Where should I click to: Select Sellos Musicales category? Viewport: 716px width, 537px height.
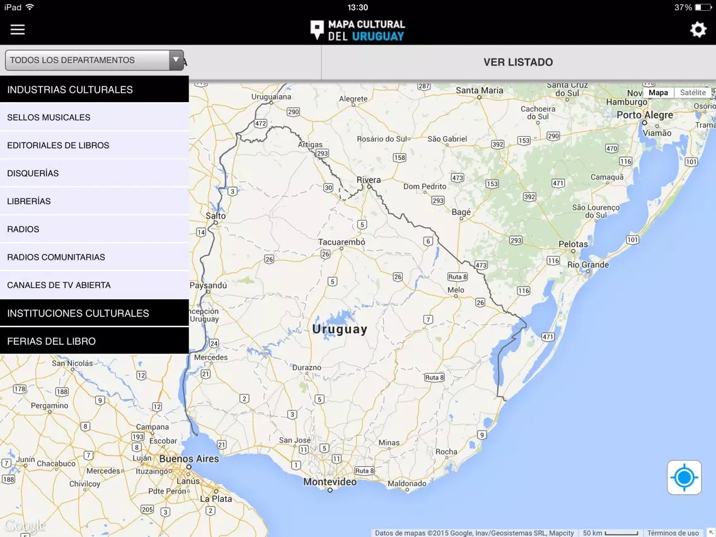click(x=94, y=117)
